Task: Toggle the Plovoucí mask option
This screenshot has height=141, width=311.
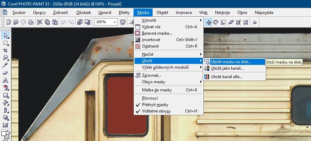Action: coord(151,98)
